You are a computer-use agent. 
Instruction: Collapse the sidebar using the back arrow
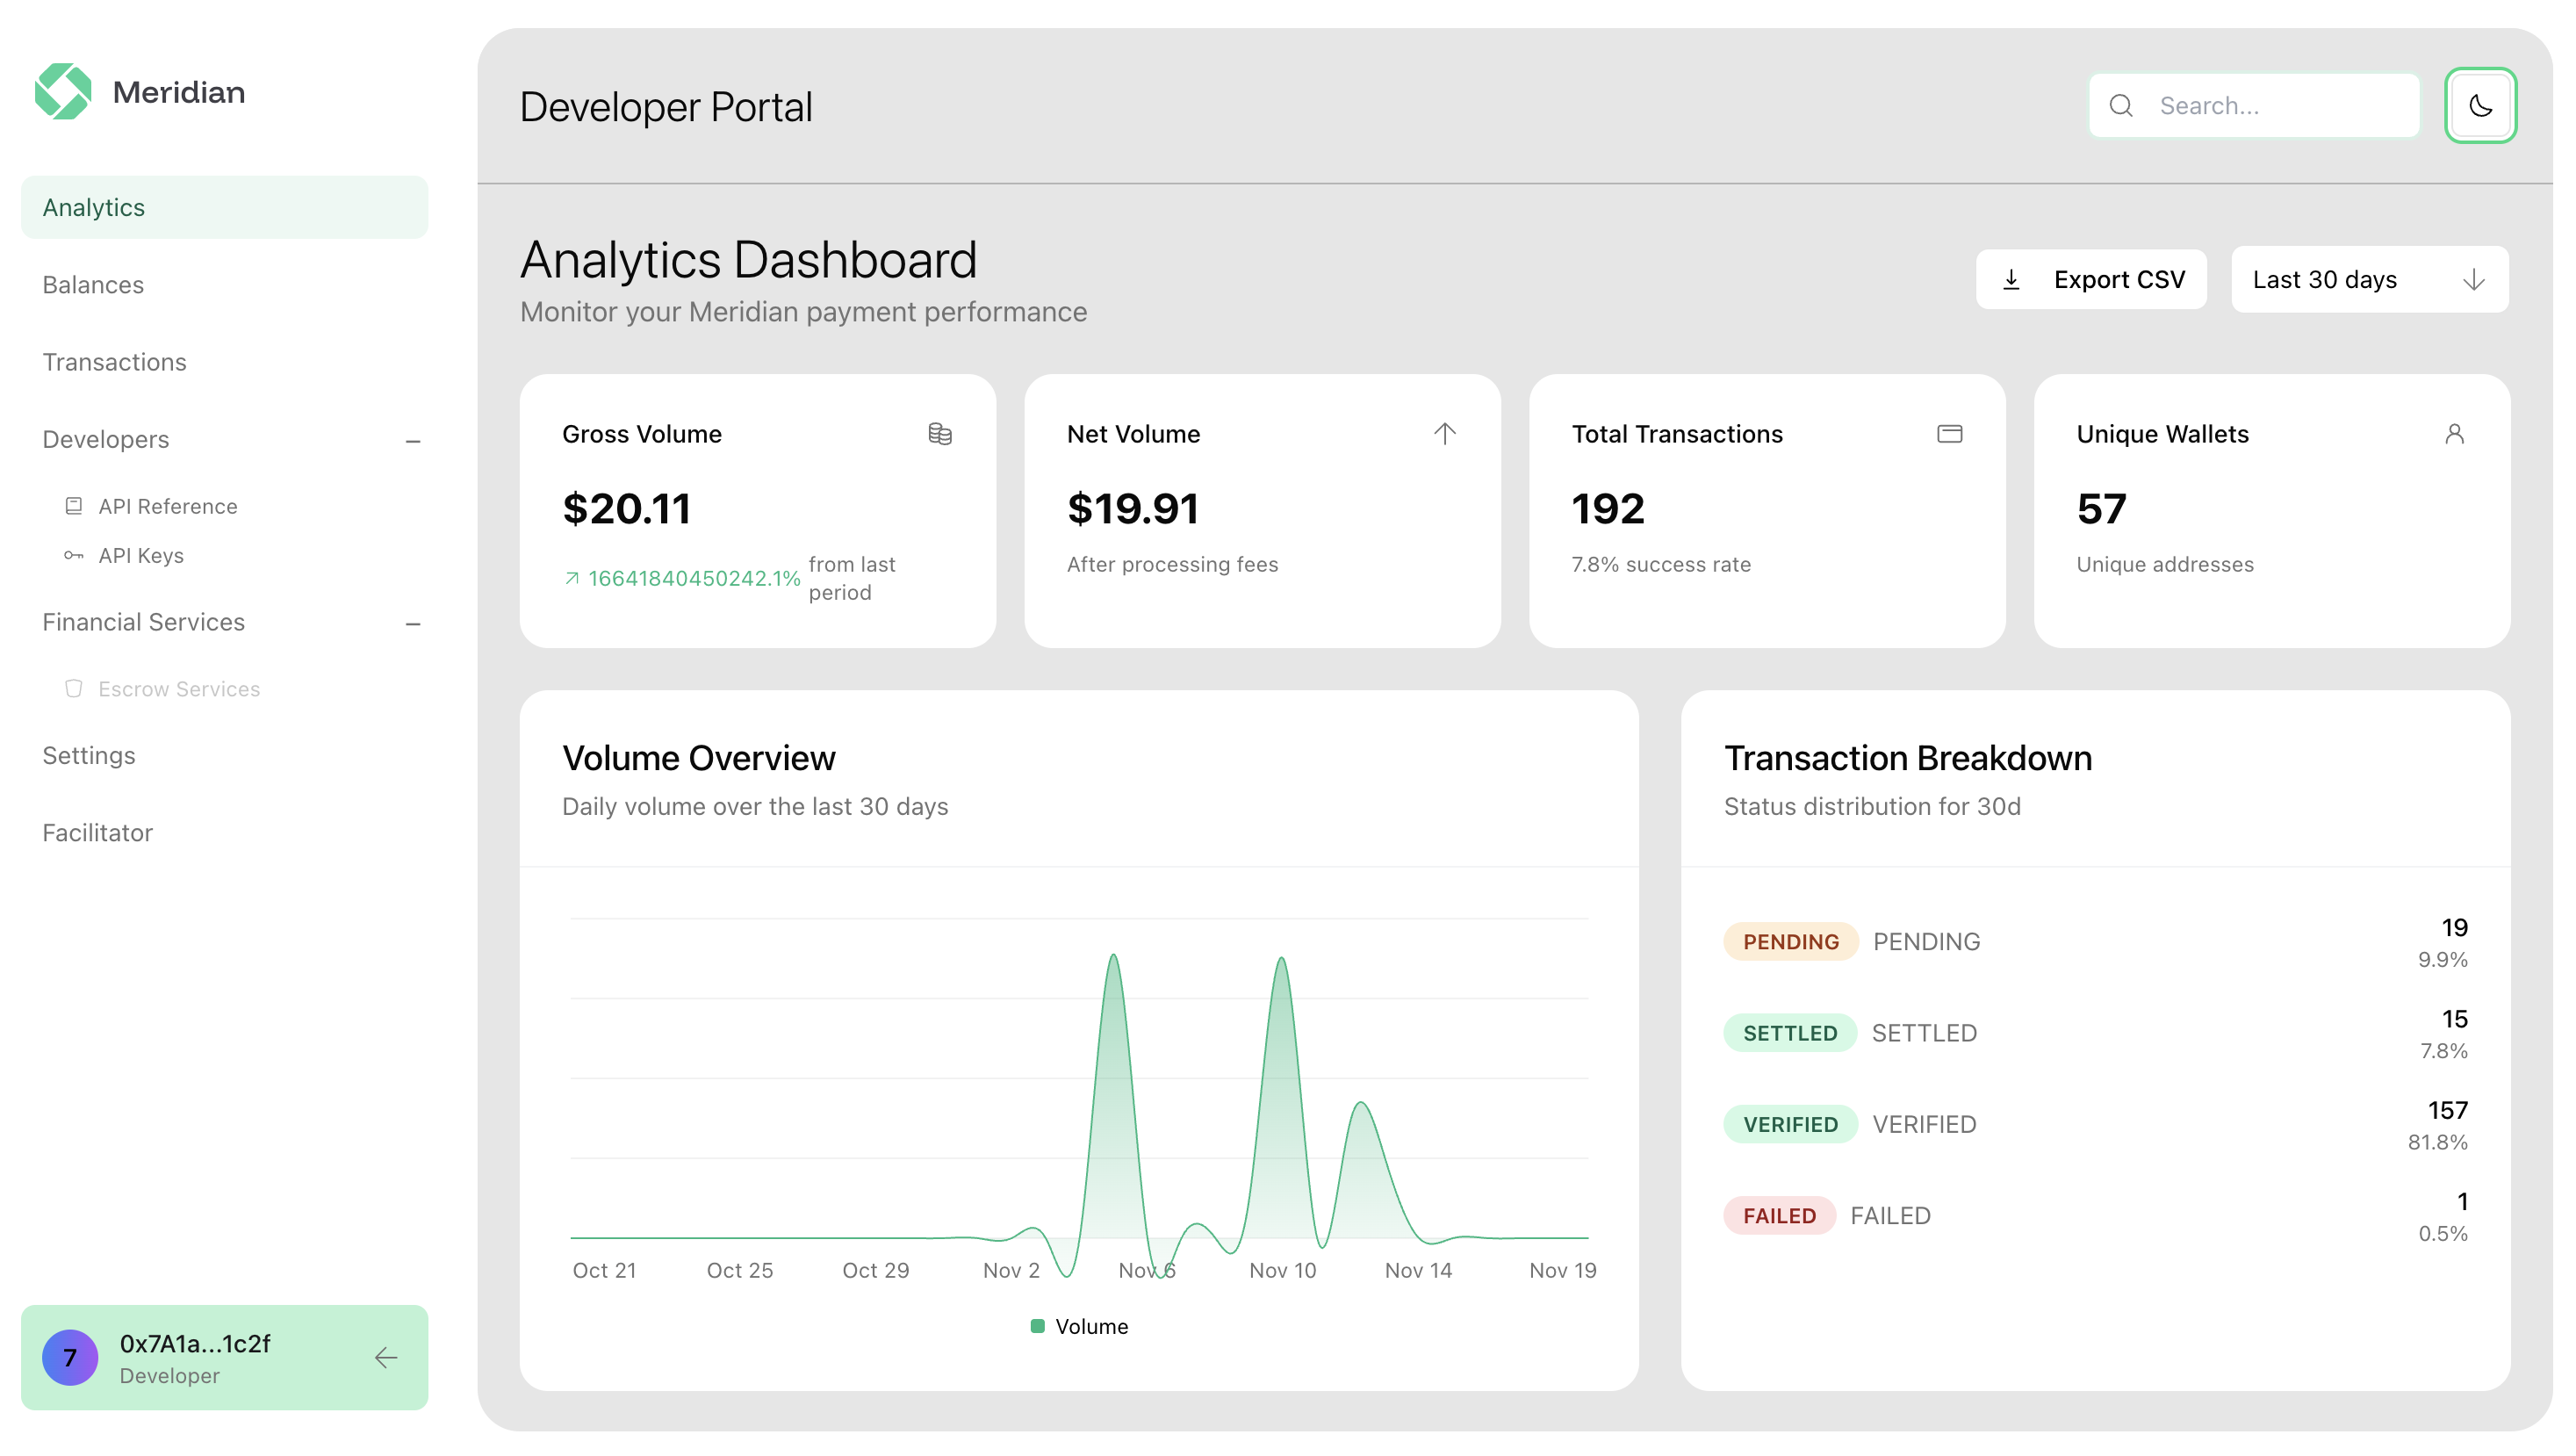[x=386, y=1357]
